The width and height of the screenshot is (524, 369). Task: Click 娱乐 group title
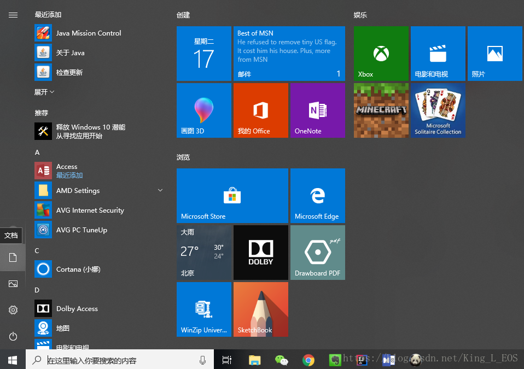pyautogui.click(x=360, y=15)
